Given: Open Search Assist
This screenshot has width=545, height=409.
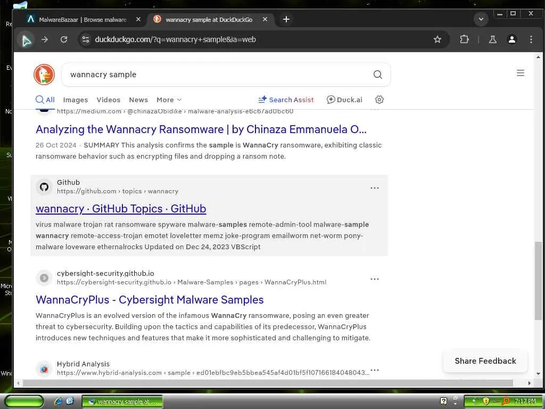Looking at the screenshot, I should 286,100.
